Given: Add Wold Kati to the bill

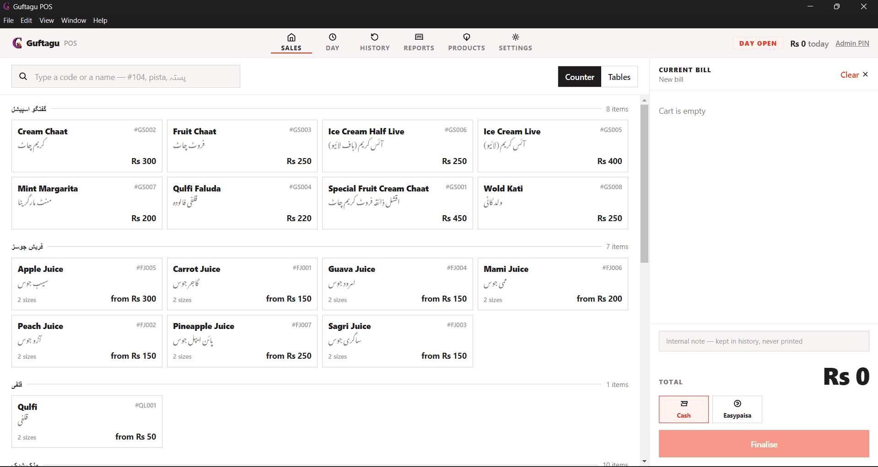Looking at the screenshot, I should [x=553, y=203].
